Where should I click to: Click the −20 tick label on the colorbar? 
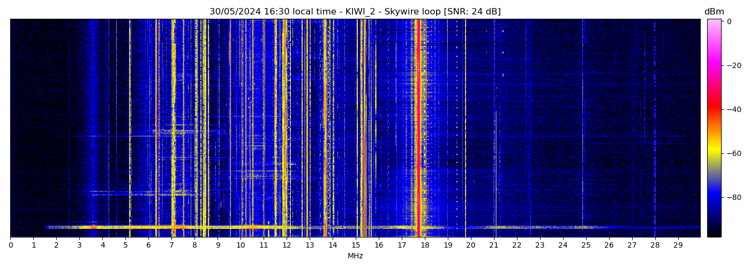tap(733, 65)
